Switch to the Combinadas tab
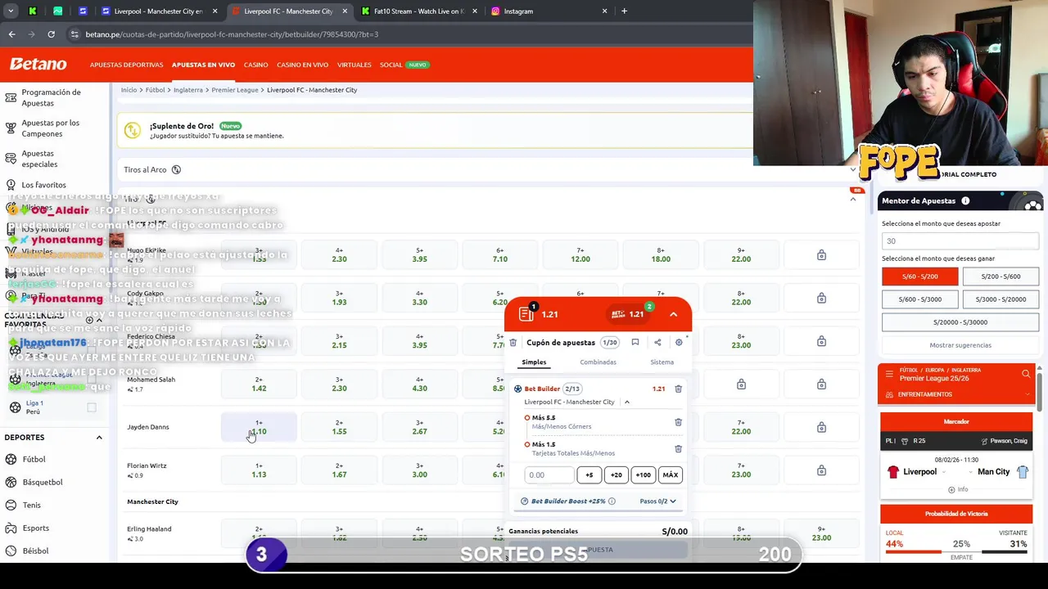This screenshot has height=589, width=1048. pos(598,362)
